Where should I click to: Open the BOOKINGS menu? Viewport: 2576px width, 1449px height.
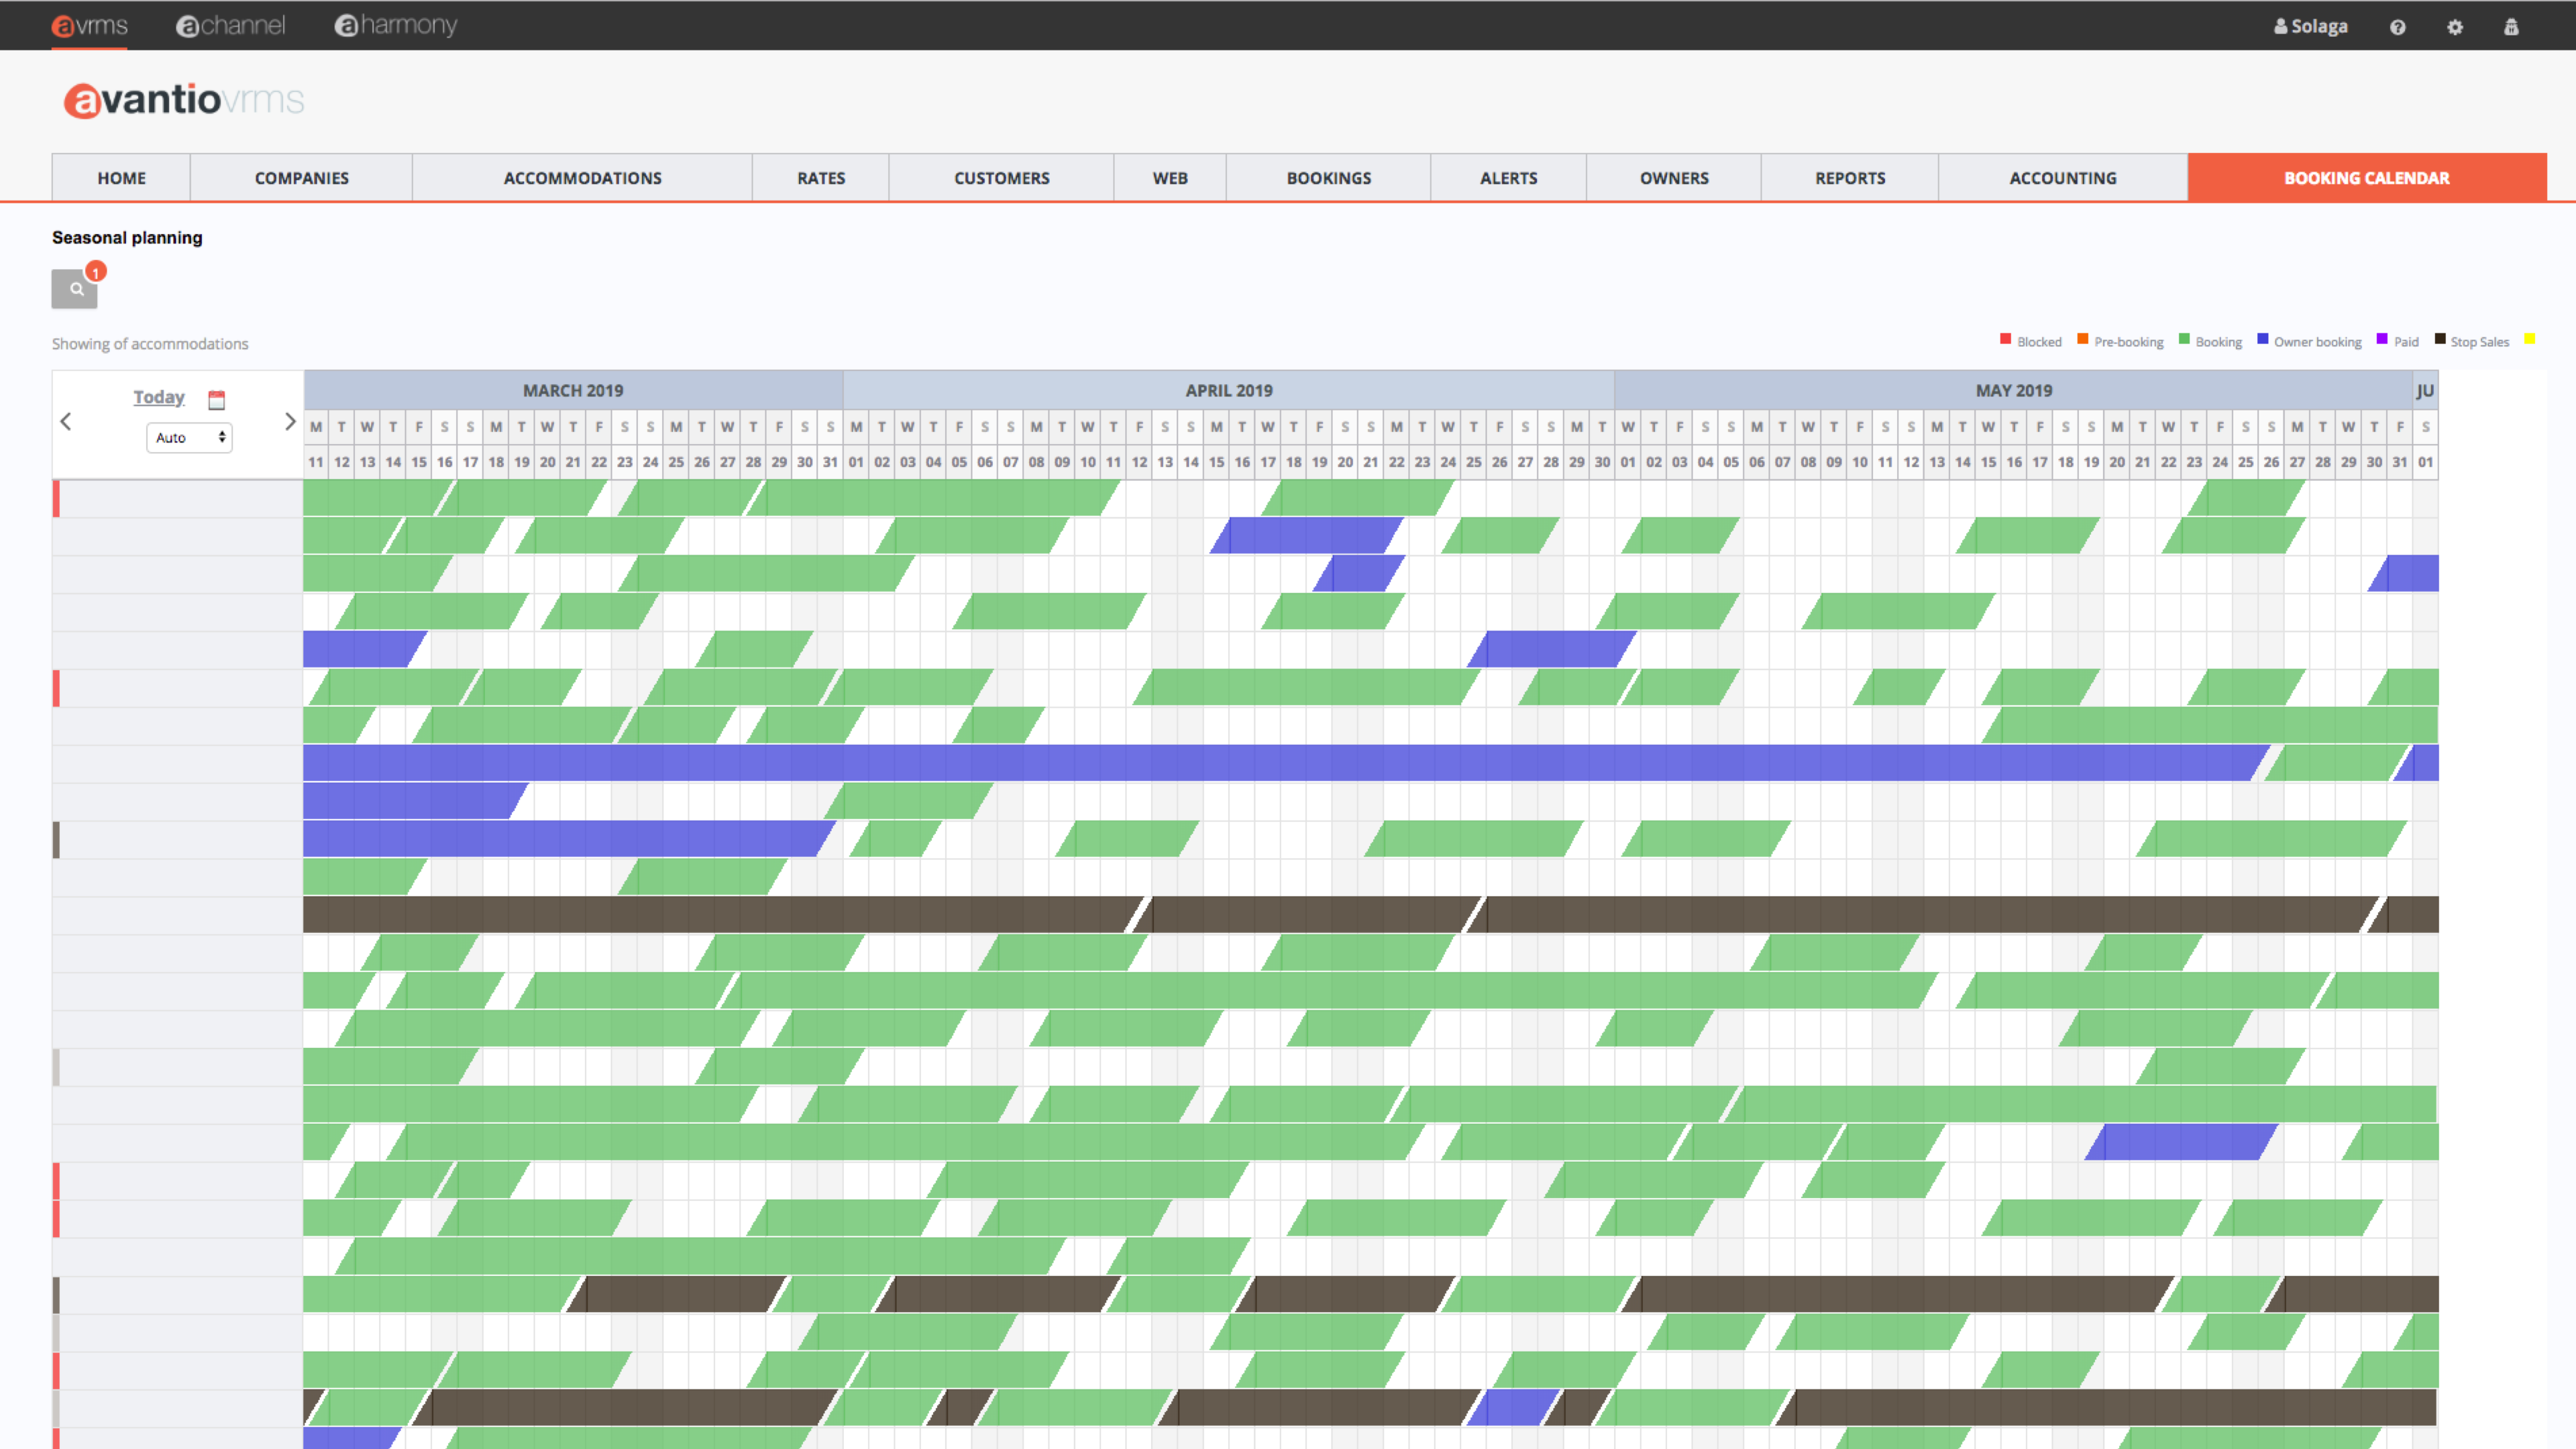point(1328,178)
